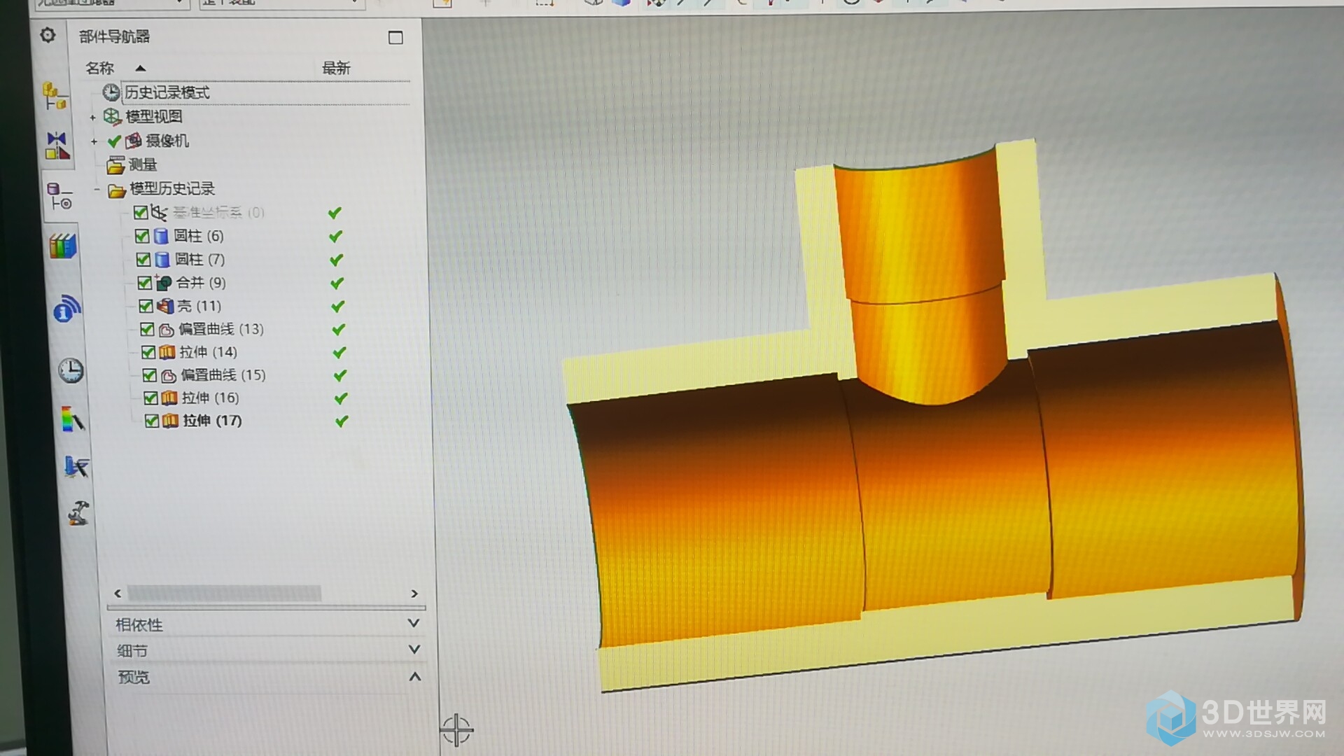The height and width of the screenshot is (756, 1344).
Task: Collapse the 模型历史记录 folder
Action: coord(97,189)
